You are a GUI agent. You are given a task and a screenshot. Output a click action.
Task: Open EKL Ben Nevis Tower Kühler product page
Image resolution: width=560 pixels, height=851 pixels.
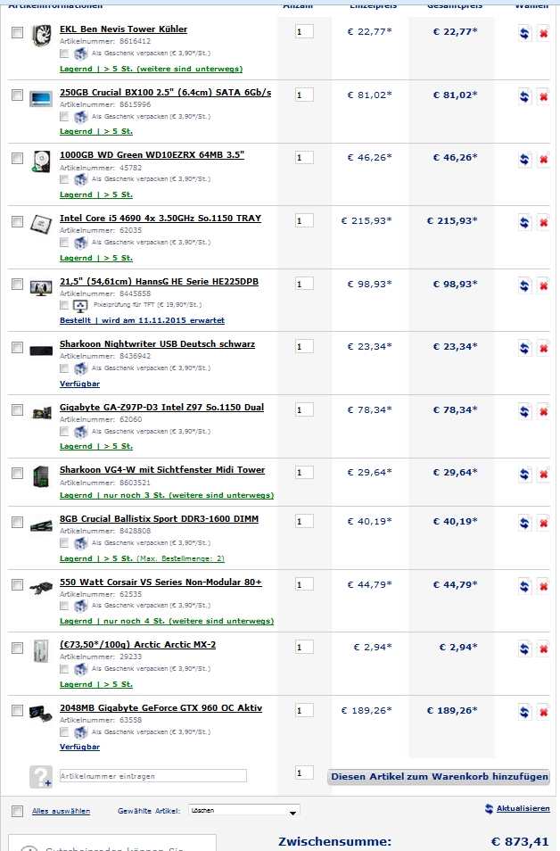(123, 29)
